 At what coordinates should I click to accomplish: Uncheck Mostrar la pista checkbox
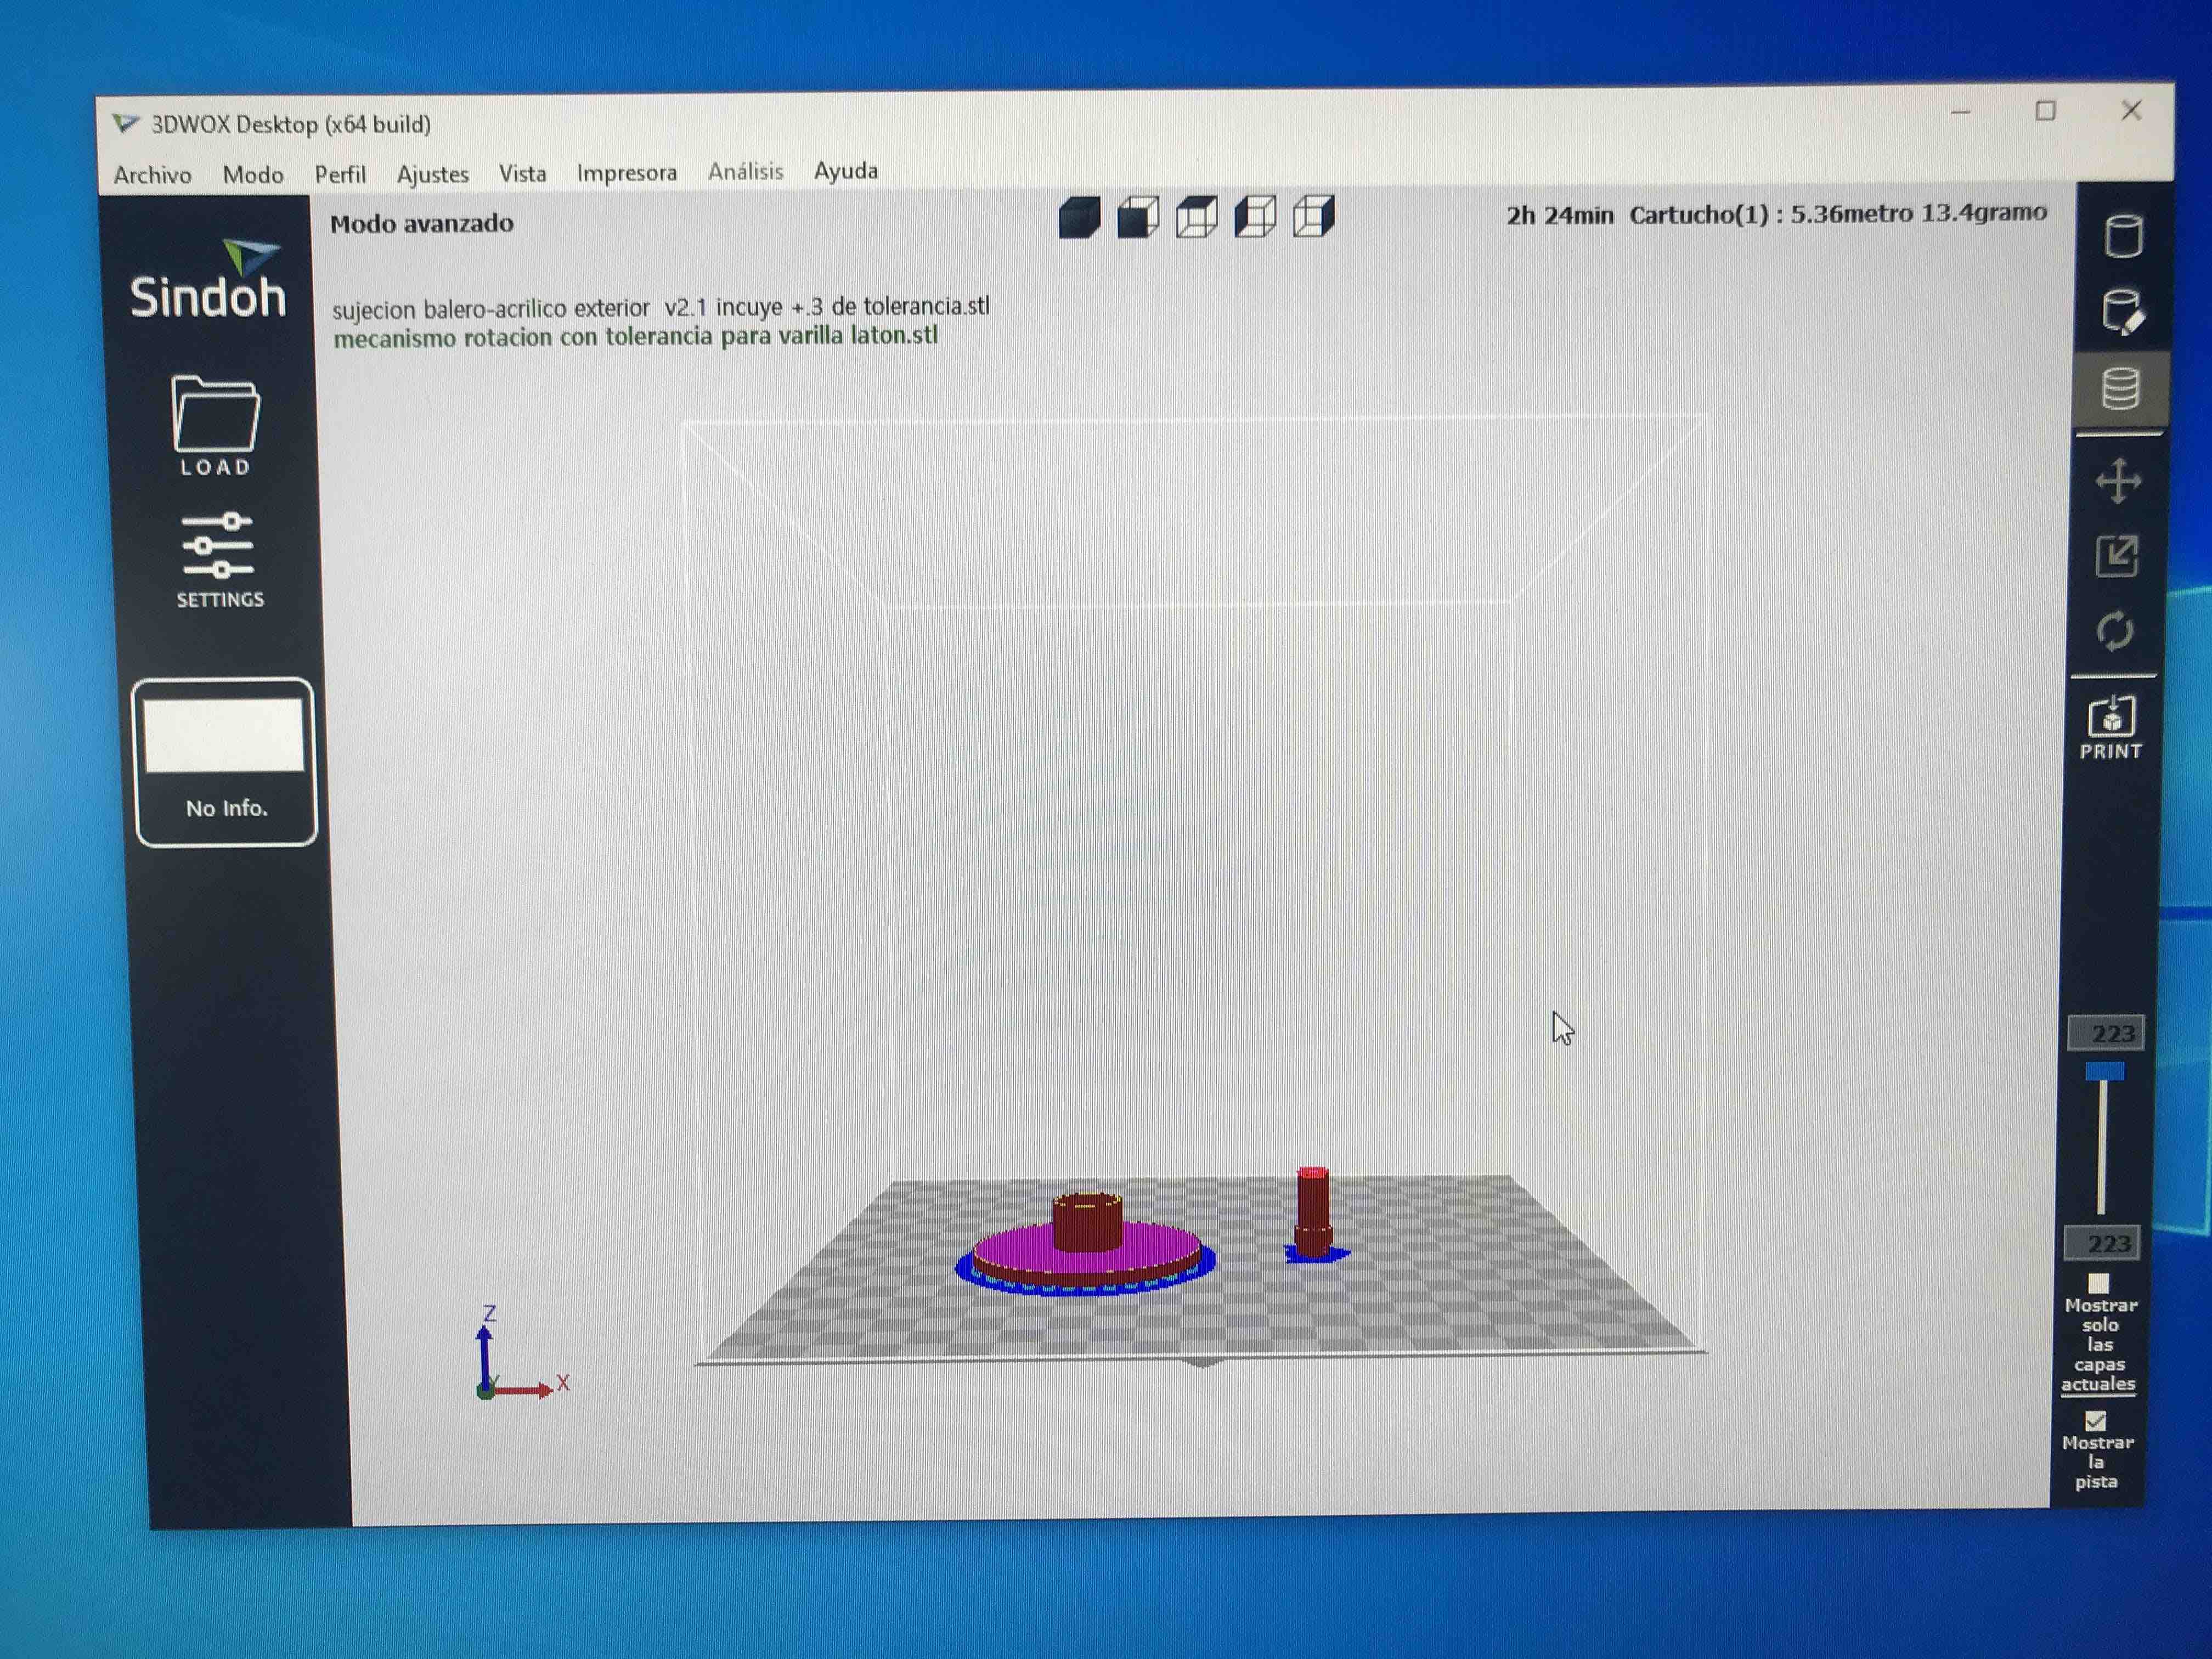(2096, 1420)
